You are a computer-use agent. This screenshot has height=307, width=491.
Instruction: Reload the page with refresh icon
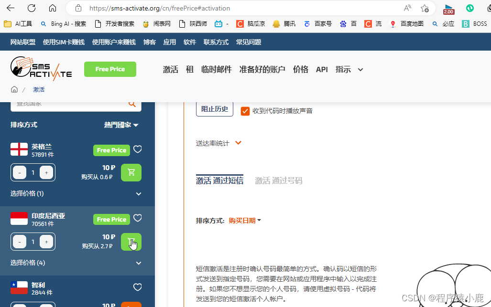pyautogui.click(x=31, y=8)
